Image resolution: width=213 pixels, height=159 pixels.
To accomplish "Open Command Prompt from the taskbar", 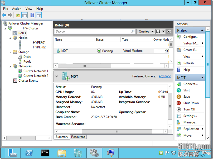I will coord(45,153).
